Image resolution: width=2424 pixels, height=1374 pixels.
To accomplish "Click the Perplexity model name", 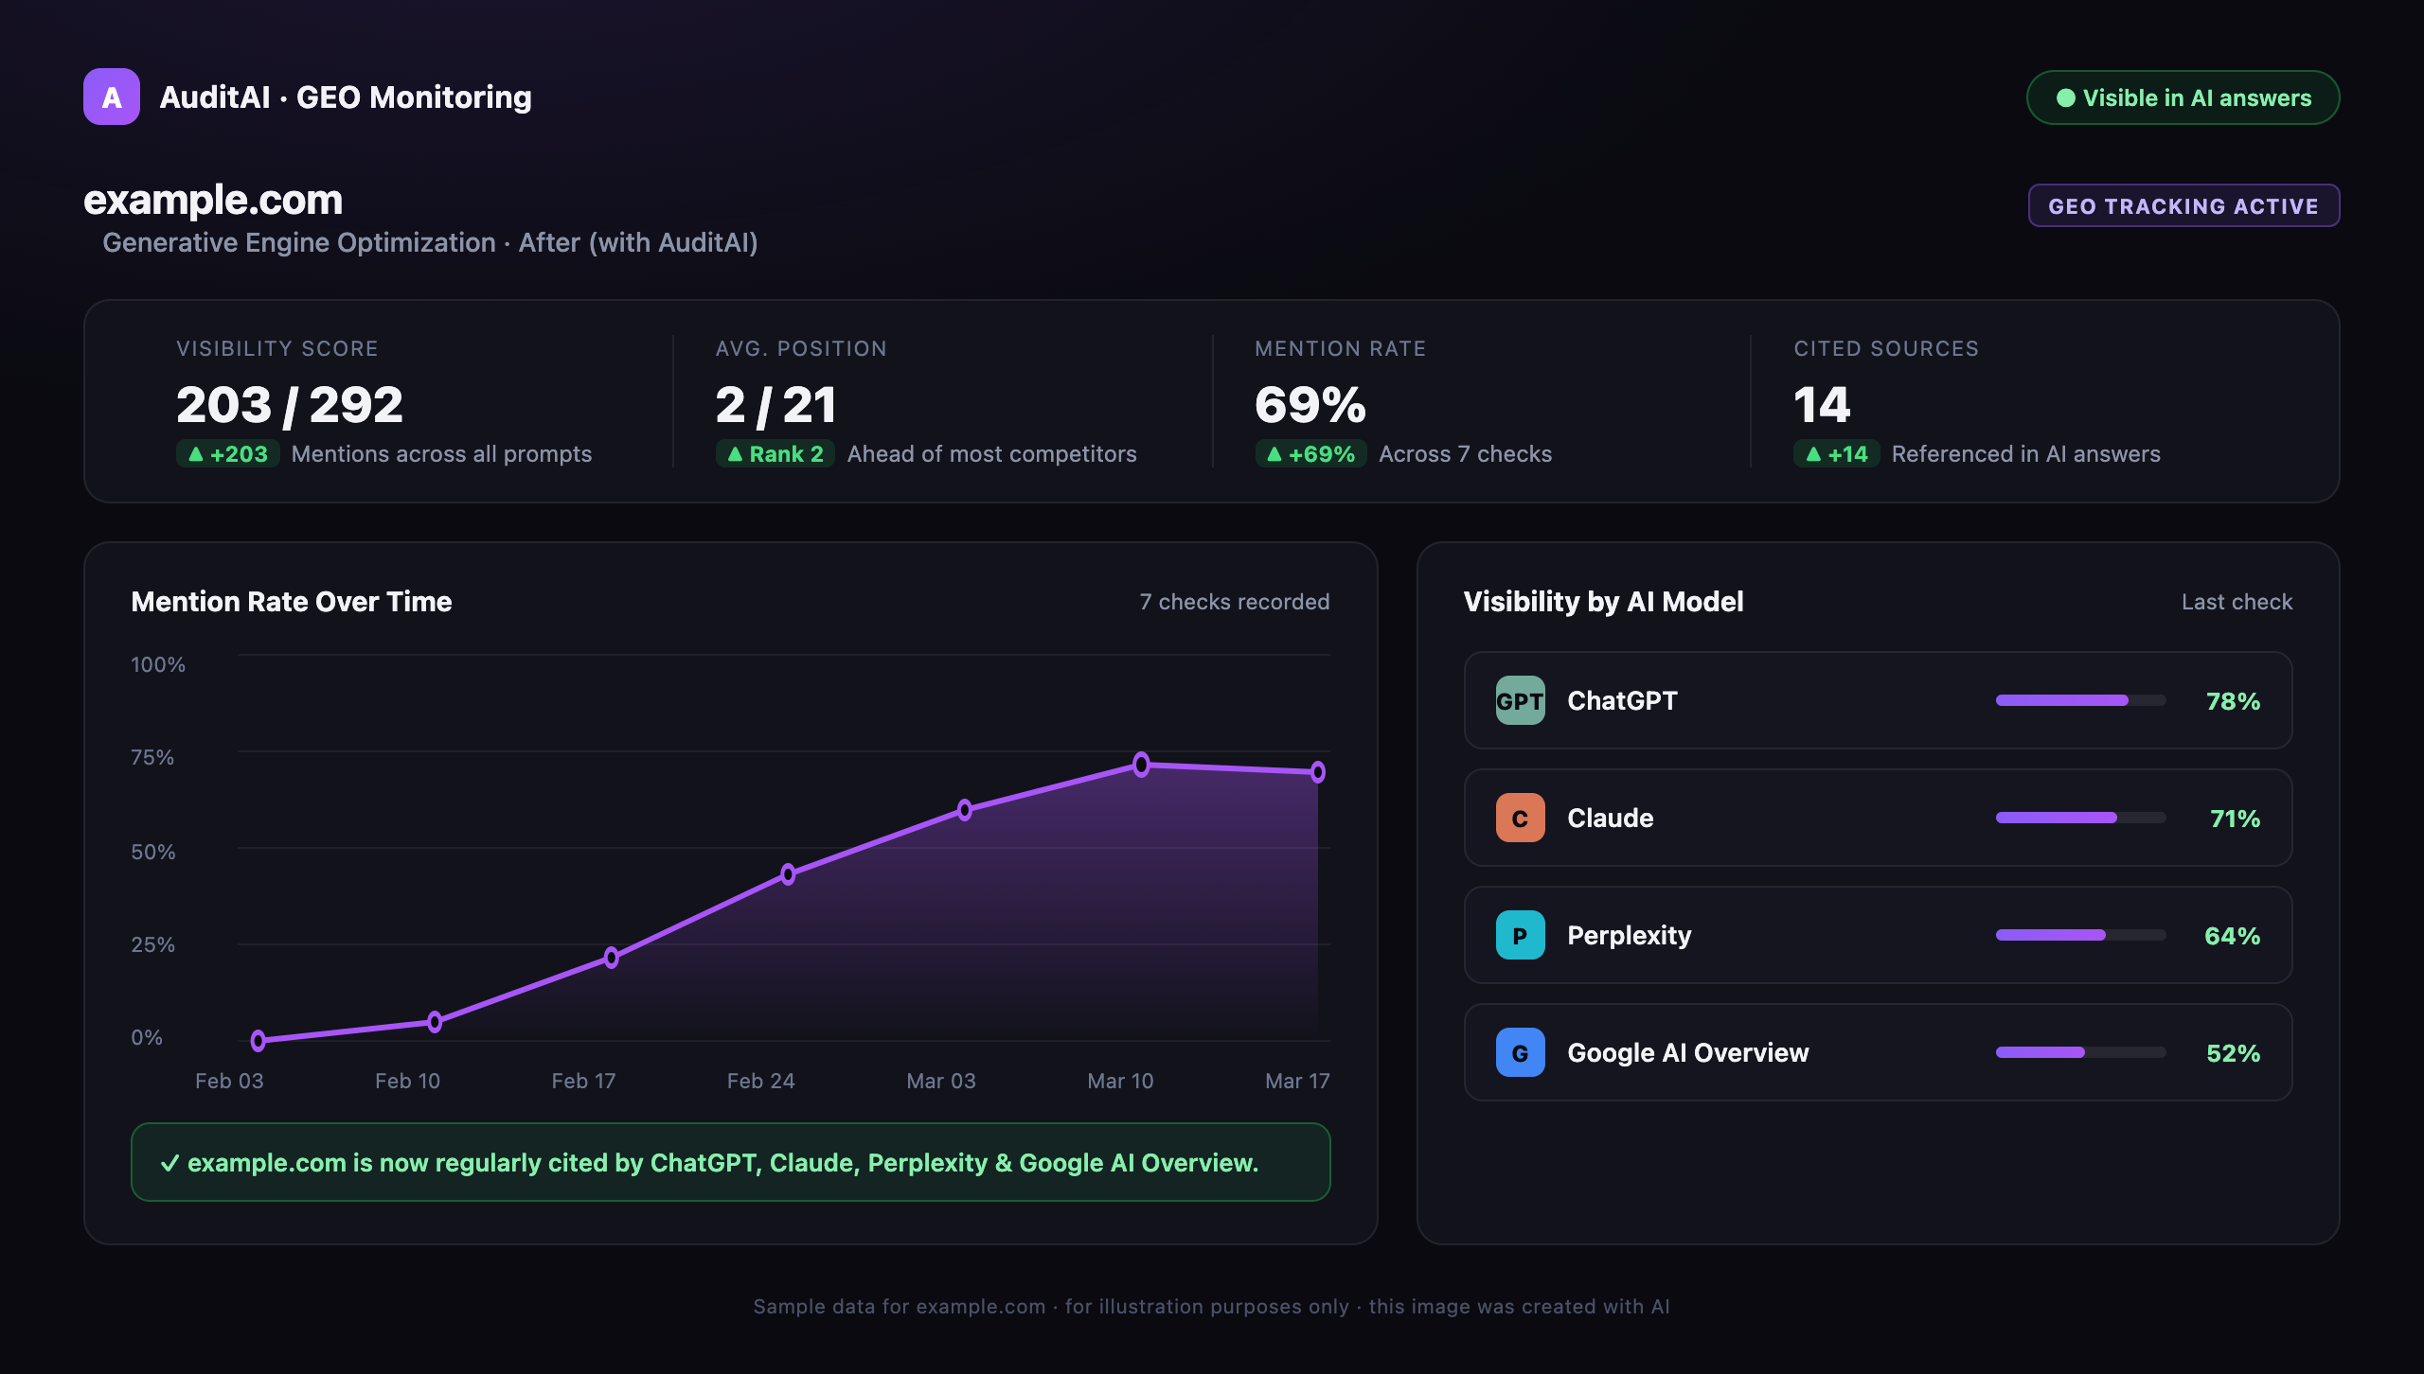I will tap(1629, 935).
